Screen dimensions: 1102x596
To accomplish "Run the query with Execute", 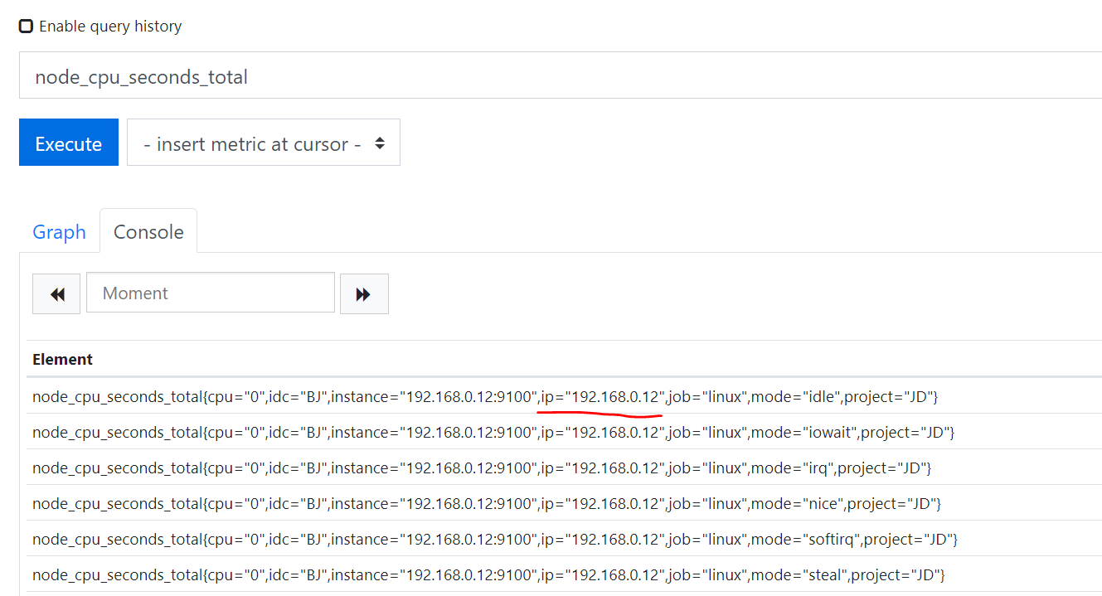I will pos(69,143).
